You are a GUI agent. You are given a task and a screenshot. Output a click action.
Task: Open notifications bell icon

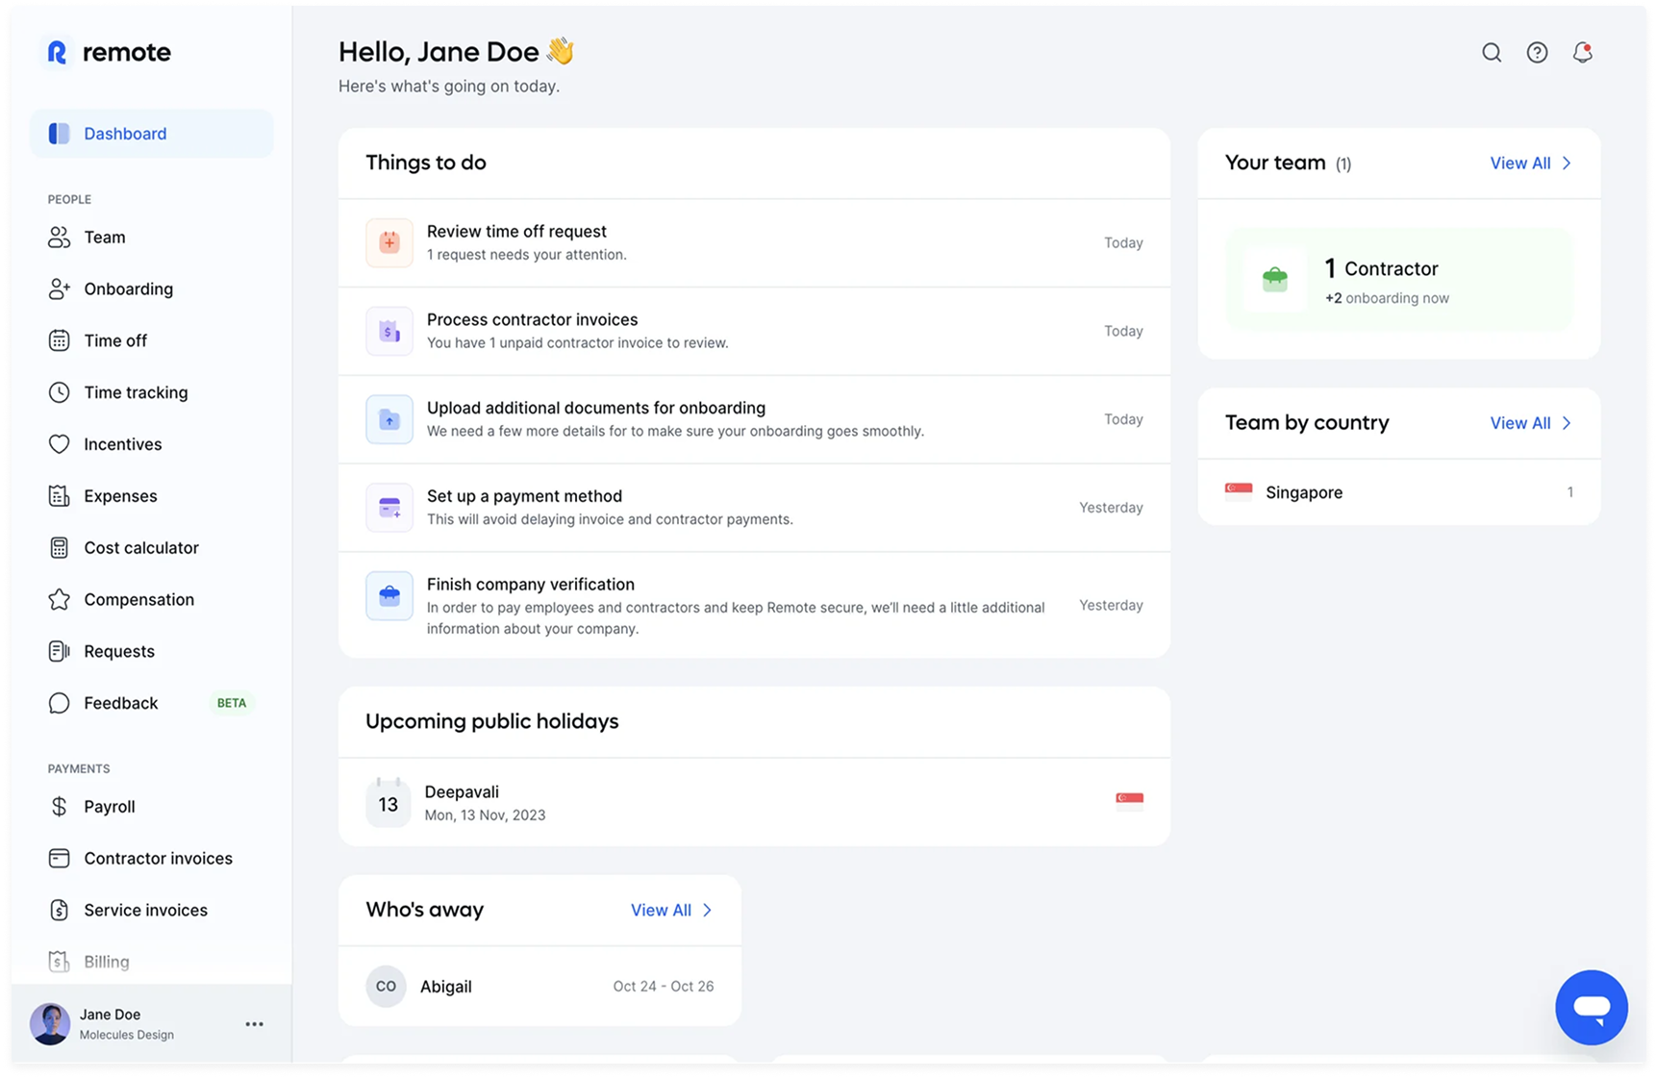[x=1582, y=53]
